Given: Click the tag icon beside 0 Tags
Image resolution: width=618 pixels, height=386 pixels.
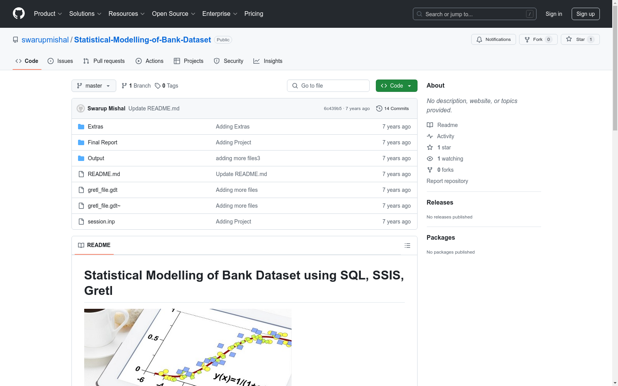Looking at the screenshot, I should pyautogui.click(x=158, y=86).
